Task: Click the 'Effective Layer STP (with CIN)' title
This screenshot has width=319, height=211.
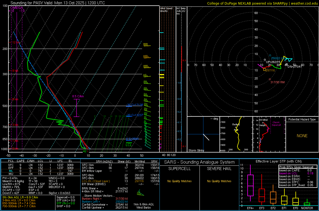Action: click(x=278, y=161)
